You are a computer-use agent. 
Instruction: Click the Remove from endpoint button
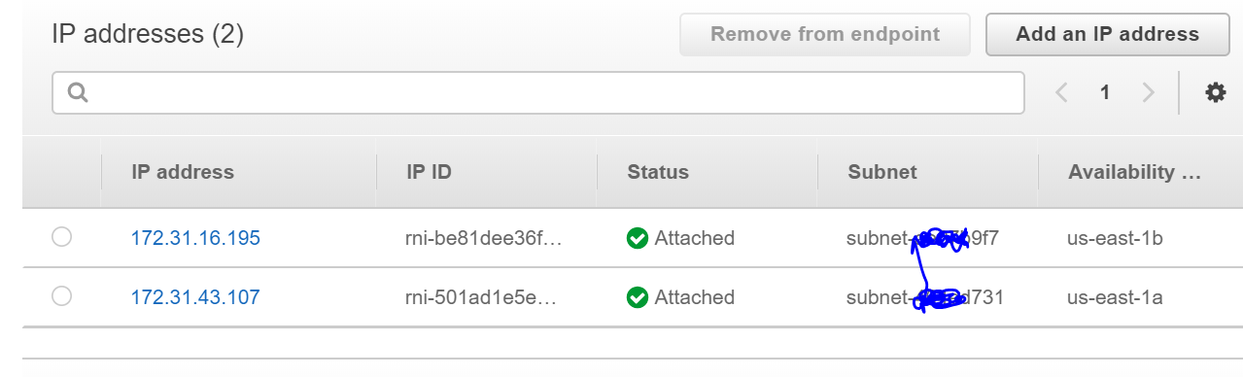pos(825,34)
